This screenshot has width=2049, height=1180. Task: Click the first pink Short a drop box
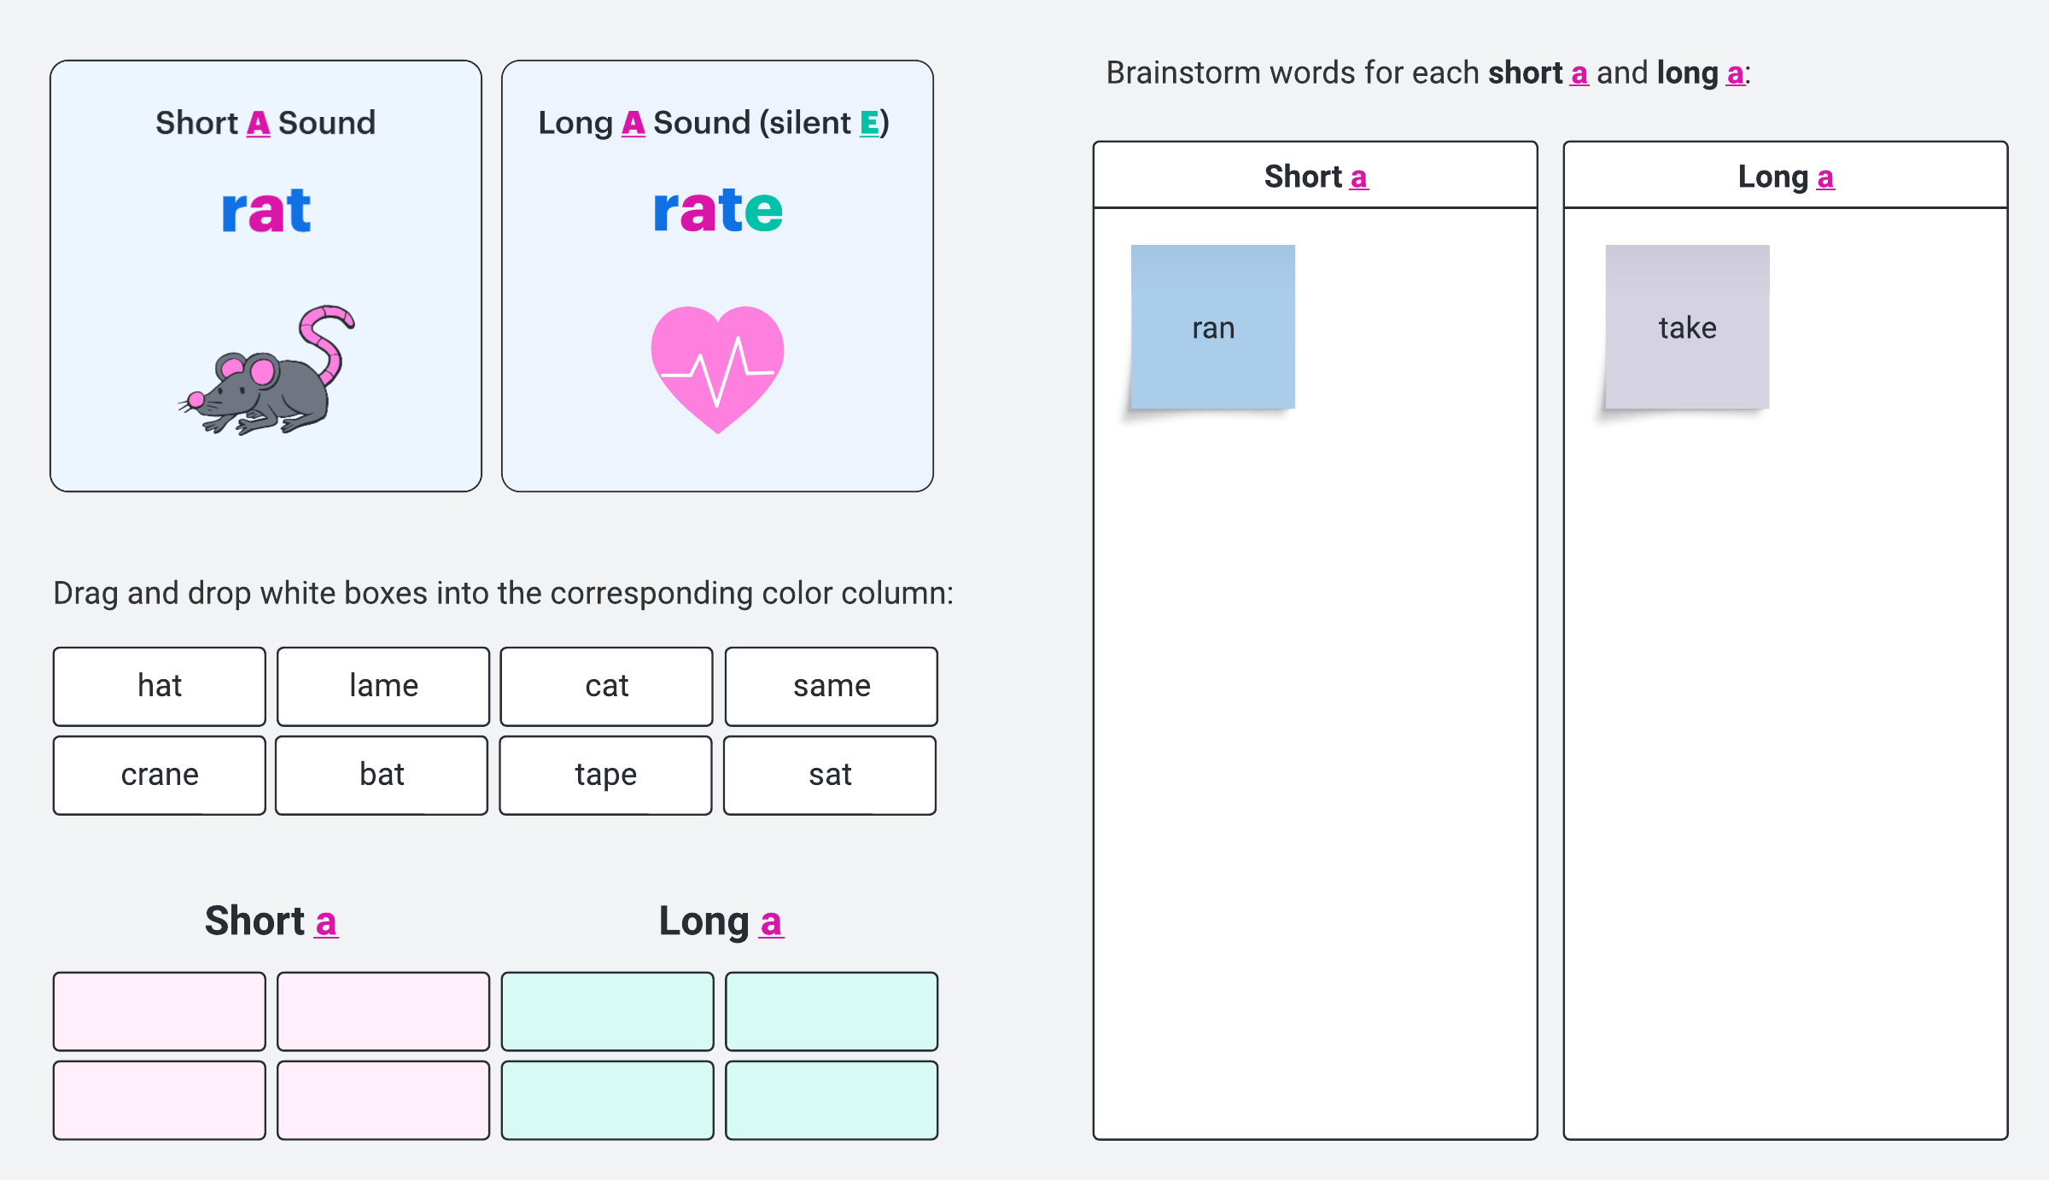coord(160,1011)
